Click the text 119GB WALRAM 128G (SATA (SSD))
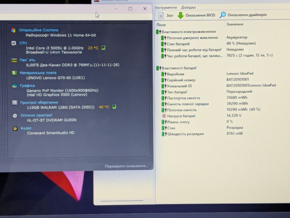 click(61, 107)
